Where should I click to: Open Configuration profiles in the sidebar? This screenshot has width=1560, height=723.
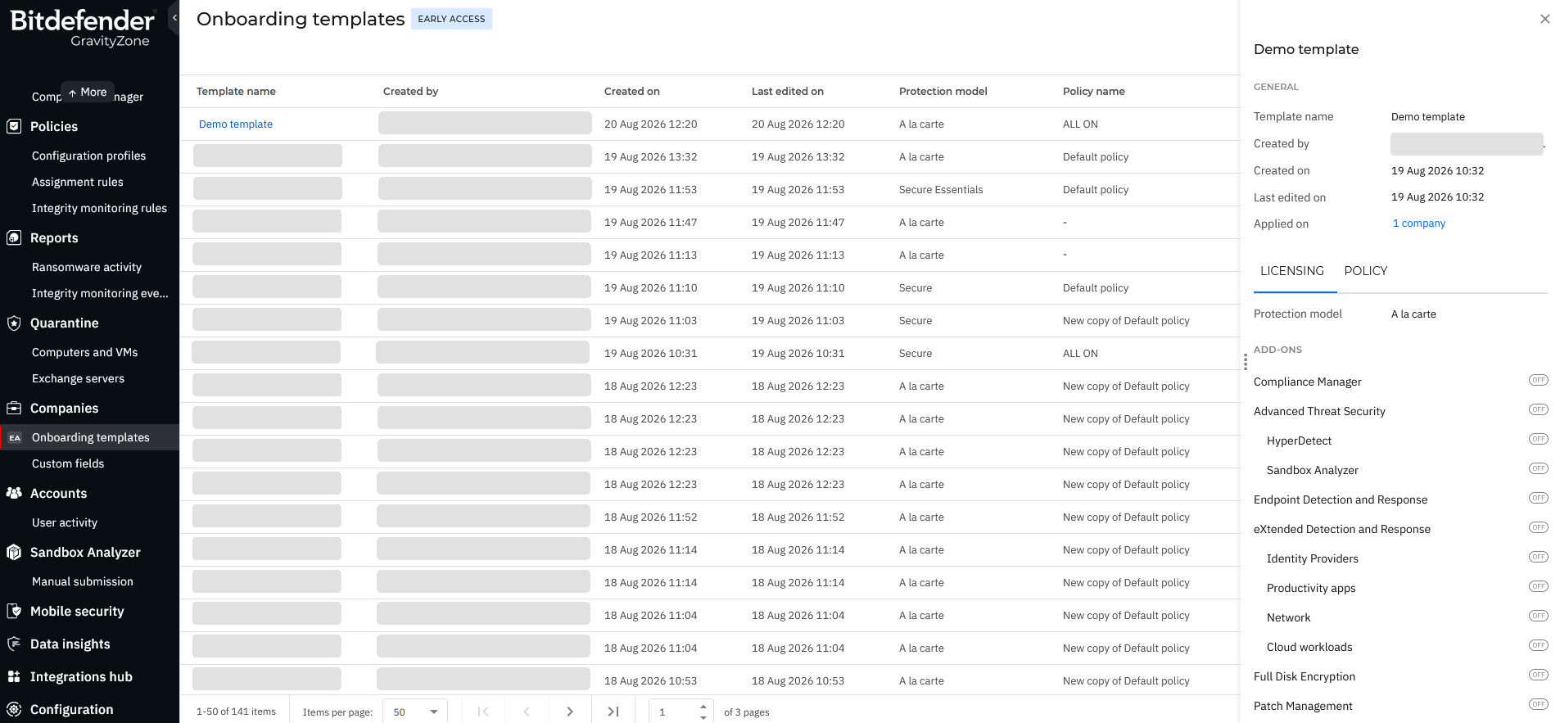pyautogui.click(x=89, y=156)
